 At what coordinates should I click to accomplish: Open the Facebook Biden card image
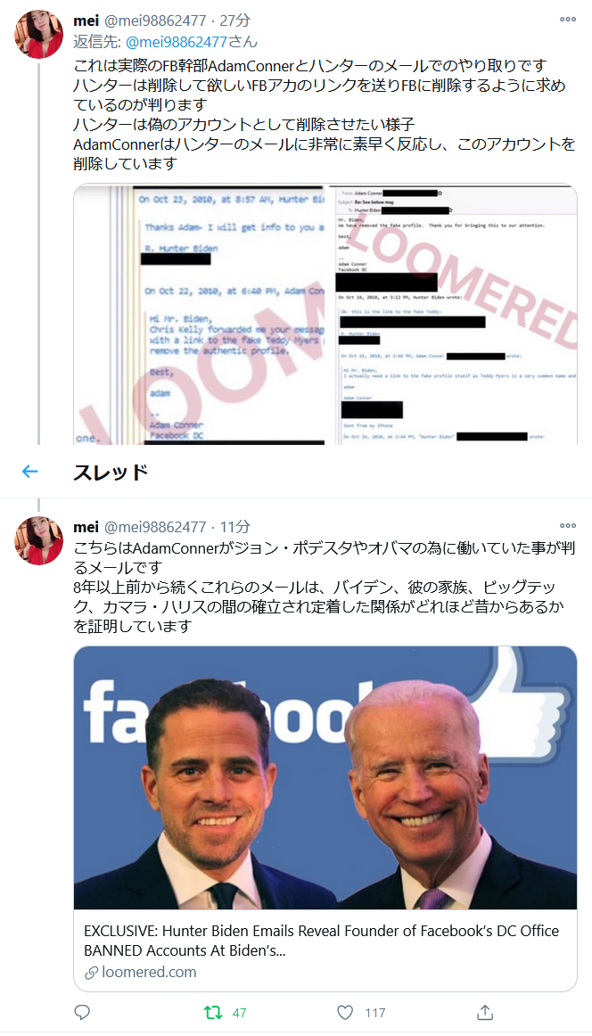click(x=325, y=777)
